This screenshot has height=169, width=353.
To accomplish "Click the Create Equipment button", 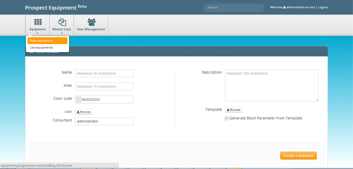I will pyautogui.click(x=298, y=156).
